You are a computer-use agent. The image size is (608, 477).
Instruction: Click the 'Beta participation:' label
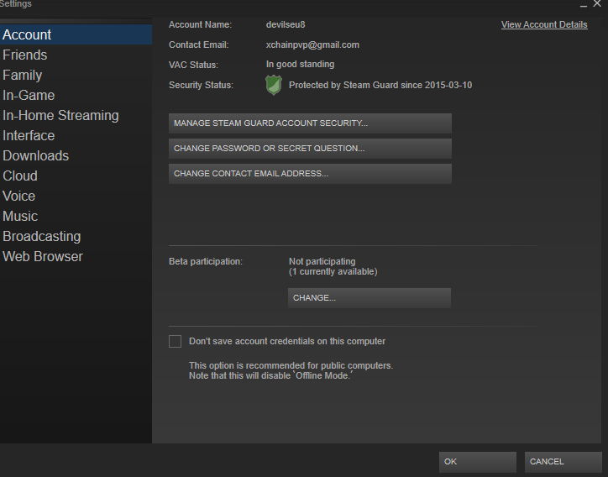pos(206,261)
